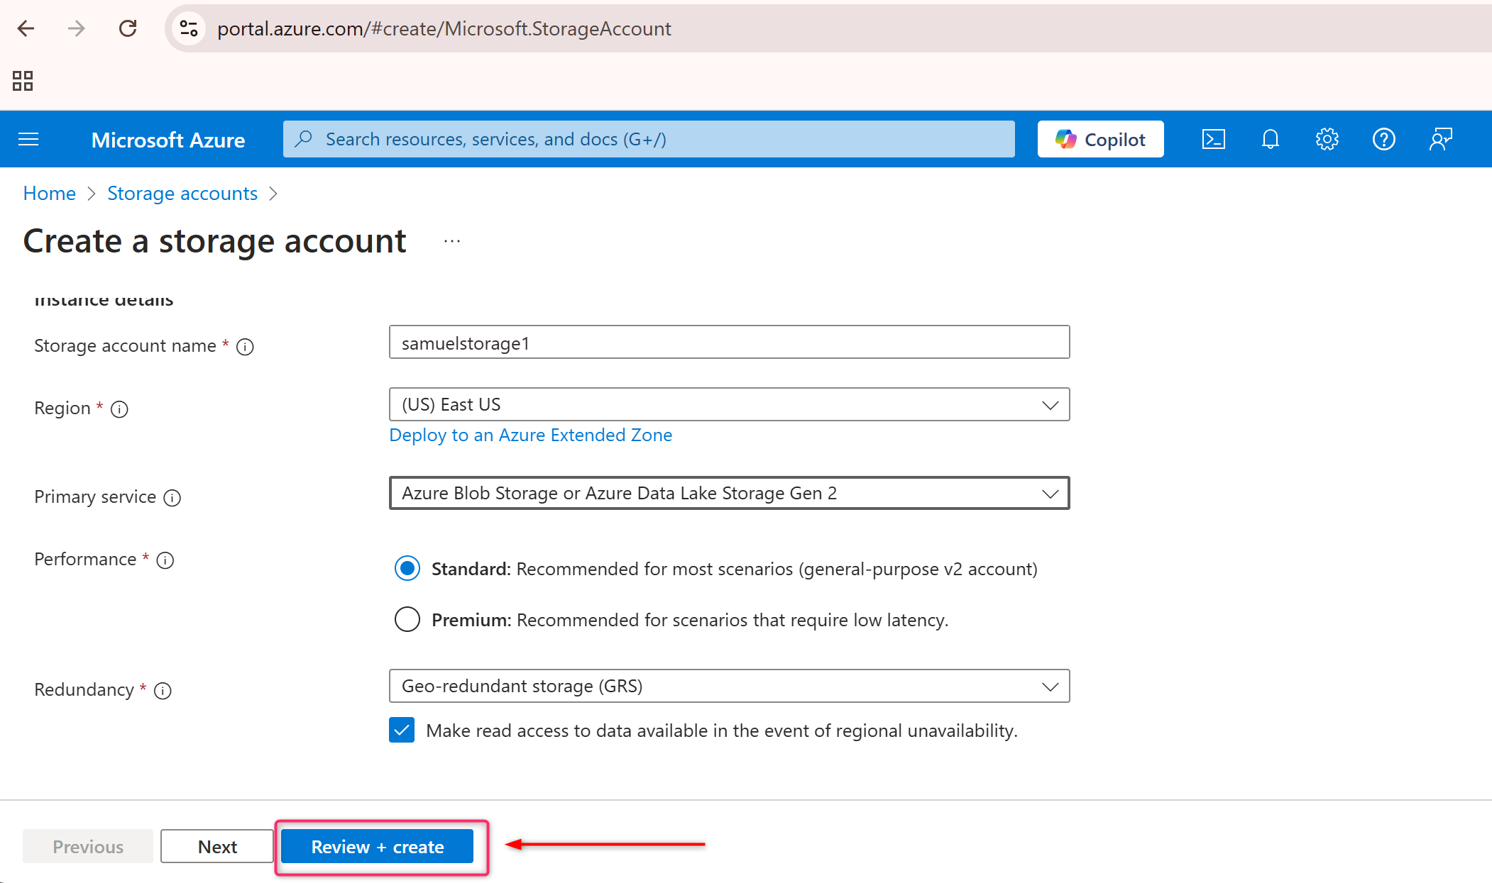Viewport: 1492px width, 883px height.
Task: Click the Microsoft Azure logo text
Action: pyautogui.click(x=168, y=140)
